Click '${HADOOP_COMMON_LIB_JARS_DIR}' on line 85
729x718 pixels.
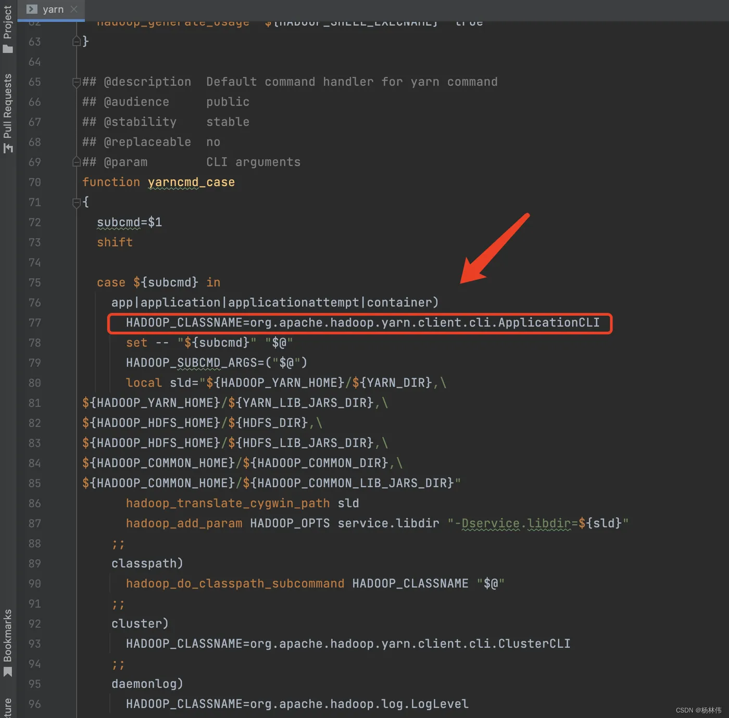pyautogui.click(x=348, y=484)
